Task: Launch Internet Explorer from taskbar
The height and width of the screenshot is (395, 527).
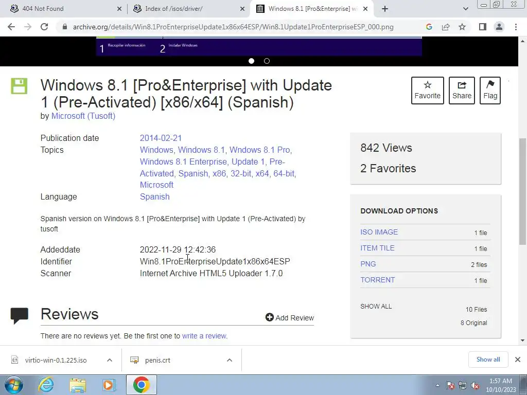Action: (x=46, y=385)
